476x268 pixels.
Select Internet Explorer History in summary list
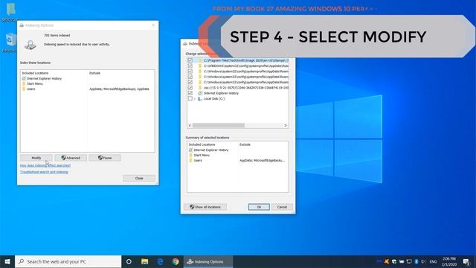[x=211, y=150]
